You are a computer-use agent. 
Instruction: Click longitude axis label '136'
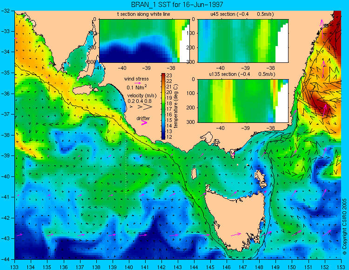click(x=63, y=267)
